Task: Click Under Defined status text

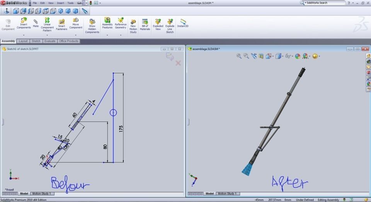Action: pos(305,200)
